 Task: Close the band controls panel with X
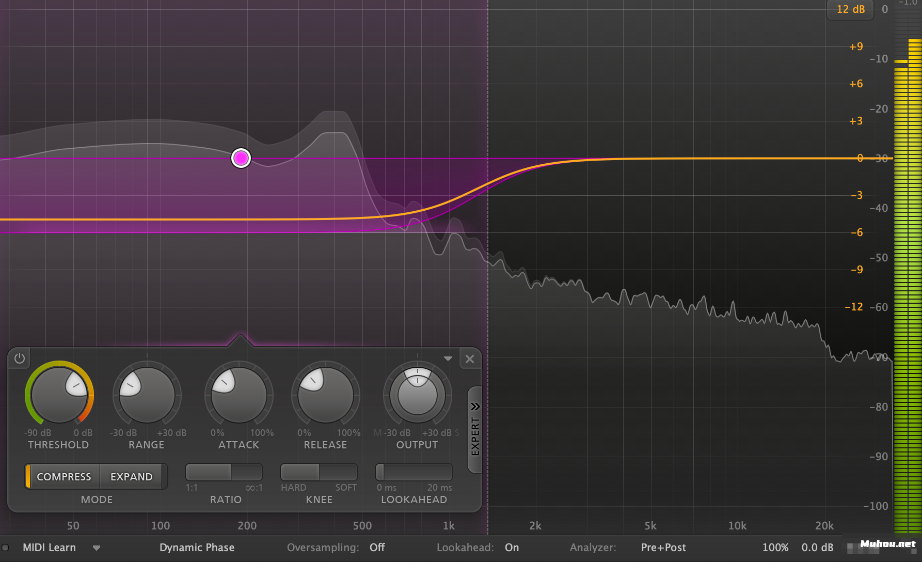coord(469,359)
